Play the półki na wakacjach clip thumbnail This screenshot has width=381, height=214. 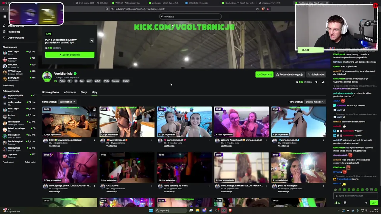(x=299, y=168)
